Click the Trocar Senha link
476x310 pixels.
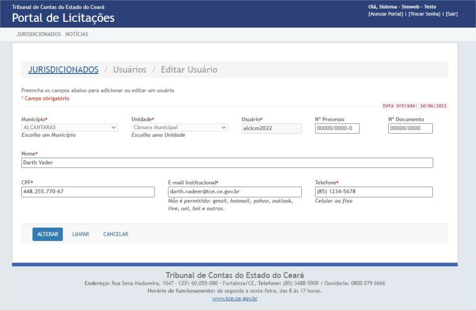click(x=424, y=14)
